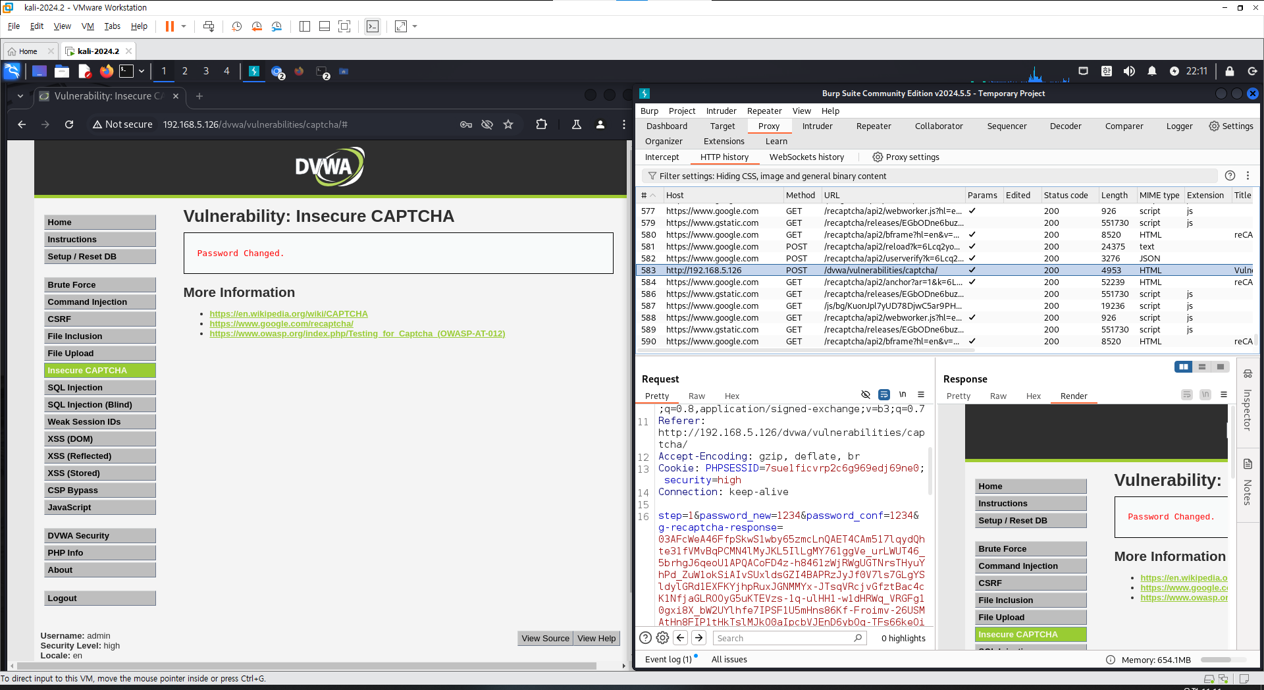1264x690 pixels.
Task: Open Chrome three-dot menu
Action: pyautogui.click(x=624, y=124)
